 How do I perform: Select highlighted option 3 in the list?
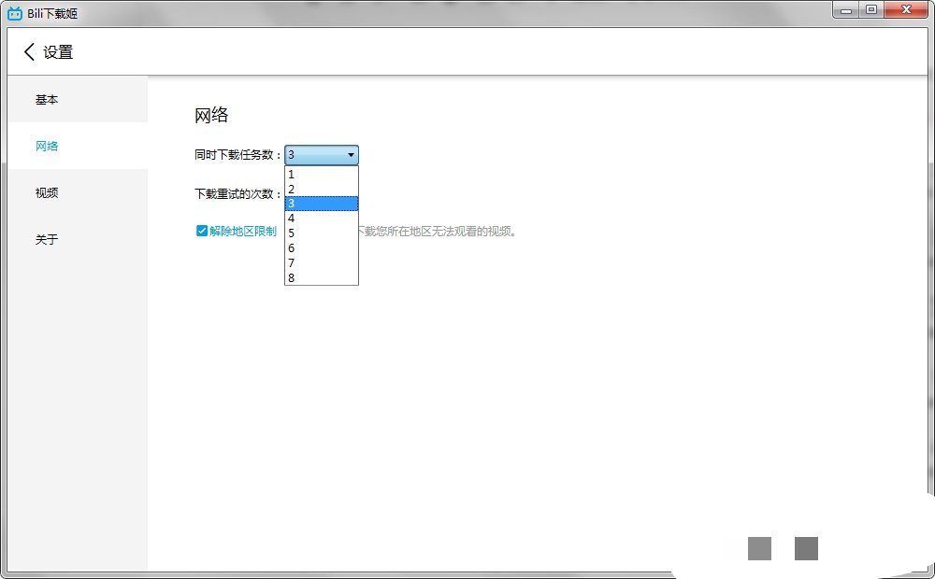point(322,204)
